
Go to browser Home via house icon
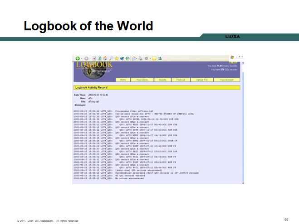pos(105,58)
